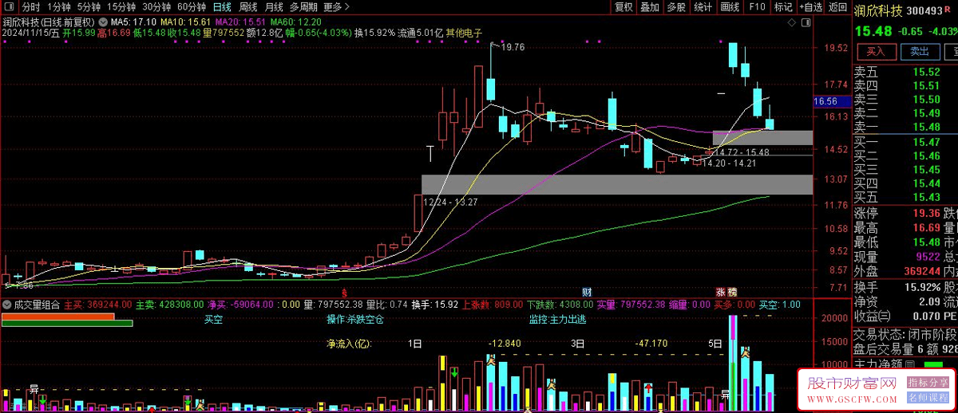Screen dimensions: 958x413
Task: Open the 统计 statistics tool
Action: pyautogui.click(x=703, y=7)
